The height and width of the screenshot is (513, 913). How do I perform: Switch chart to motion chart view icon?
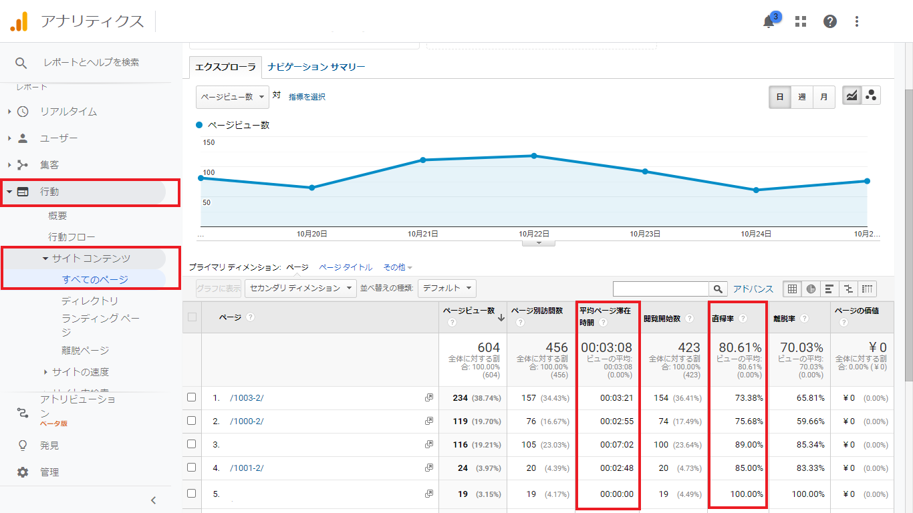tap(871, 96)
